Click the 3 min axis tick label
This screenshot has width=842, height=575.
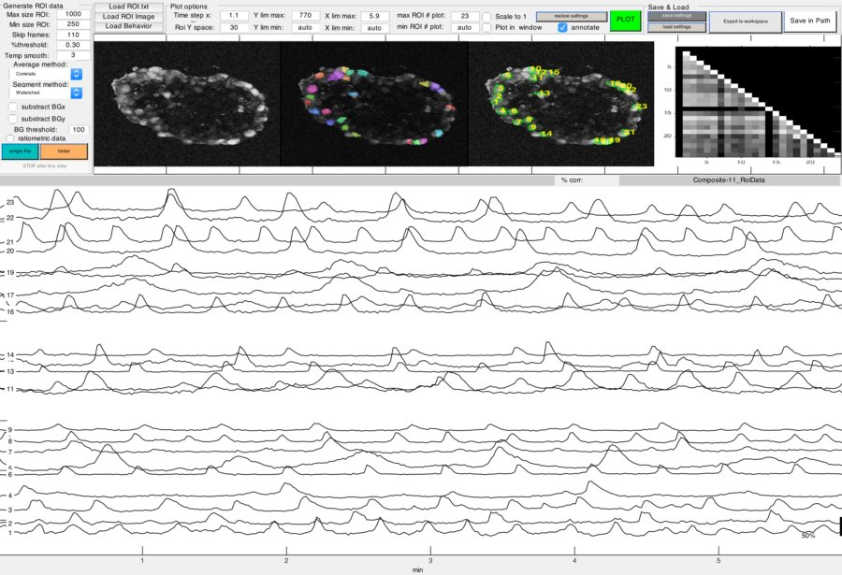point(430,560)
